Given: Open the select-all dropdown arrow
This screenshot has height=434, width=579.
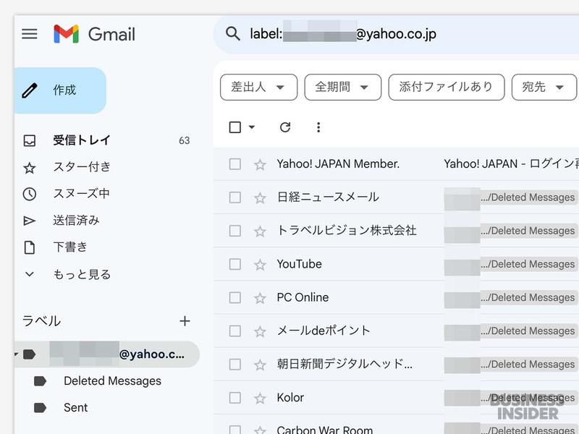Looking at the screenshot, I should (x=252, y=127).
